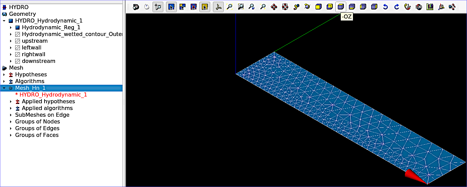
Task: Click the rotate counter-clockwise arrow icon
Action: (x=385, y=7)
